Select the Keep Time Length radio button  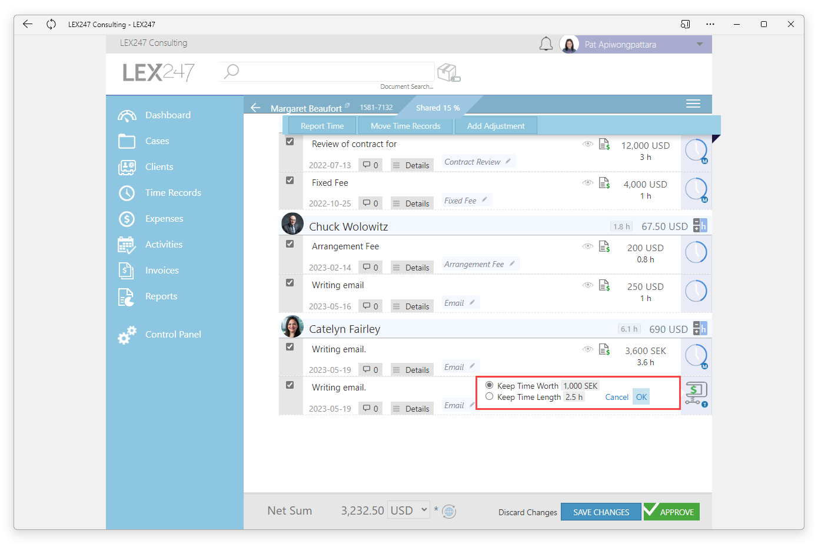[489, 396]
